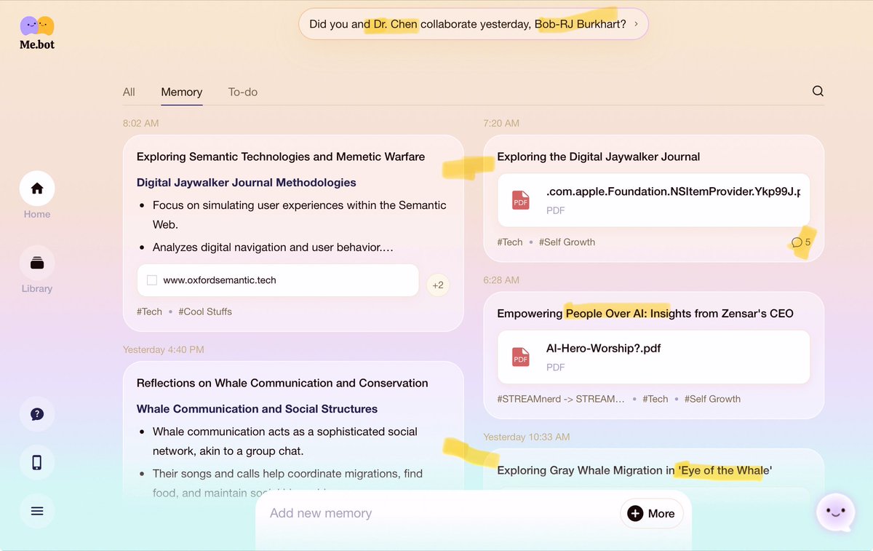Select Digital Jaywalker Journal Methodologies heading
The width and height of the screenshot is (873, 551).
click(x=247, y=183)
